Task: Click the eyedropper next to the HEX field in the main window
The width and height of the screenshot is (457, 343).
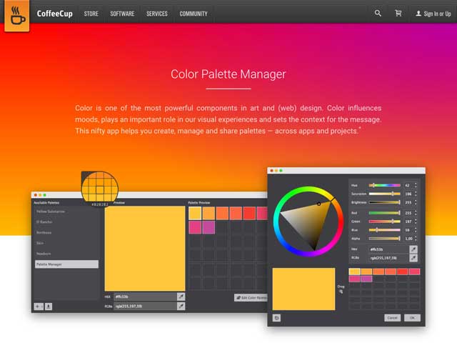Action: pyautogui.click(x=181, y=296)
